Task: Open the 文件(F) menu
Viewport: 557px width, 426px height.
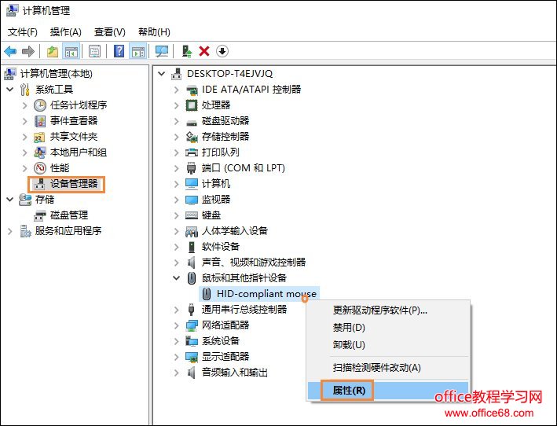Action: 22,32
